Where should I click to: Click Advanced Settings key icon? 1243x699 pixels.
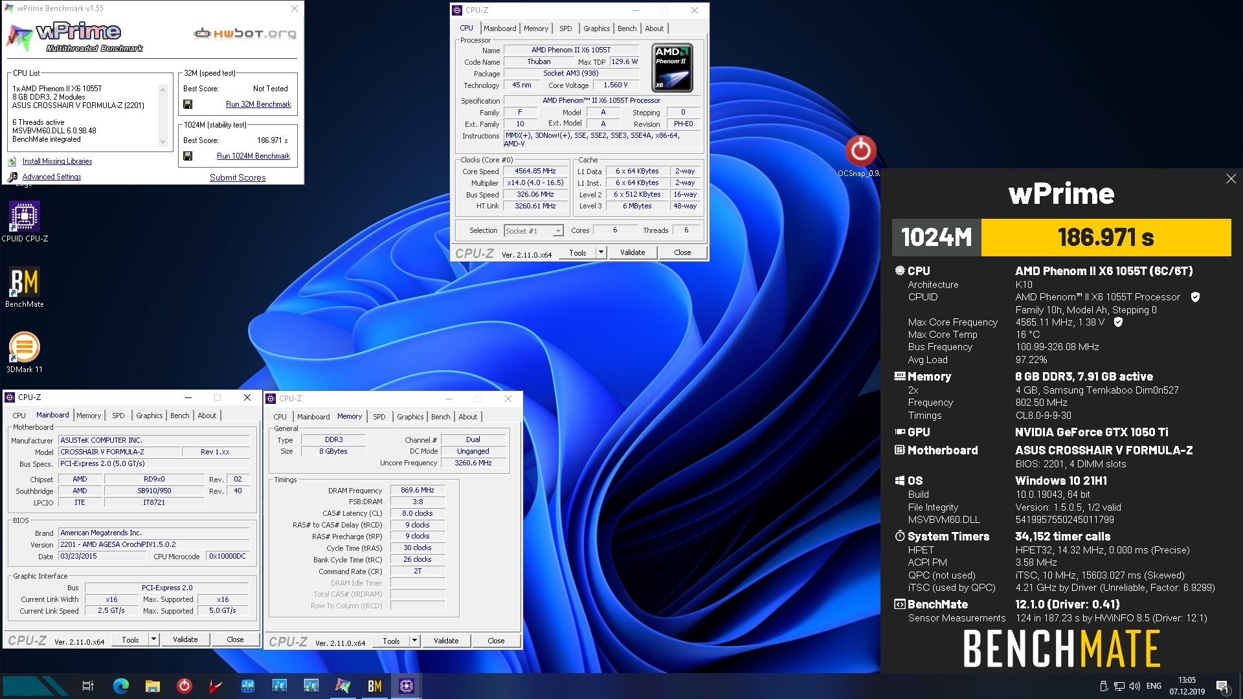12,177
